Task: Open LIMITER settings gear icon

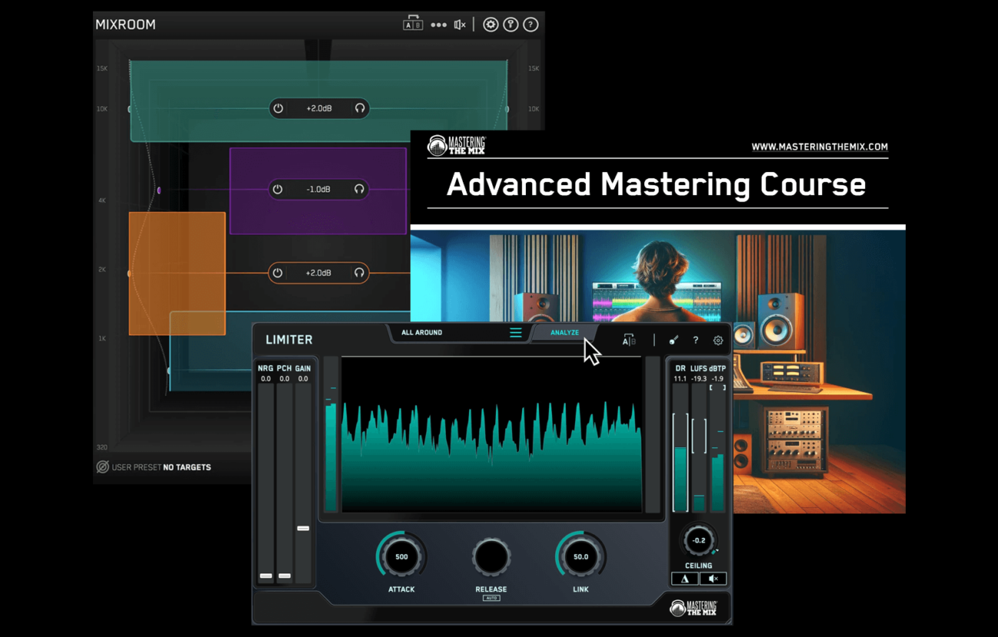Action: [717, 340]
